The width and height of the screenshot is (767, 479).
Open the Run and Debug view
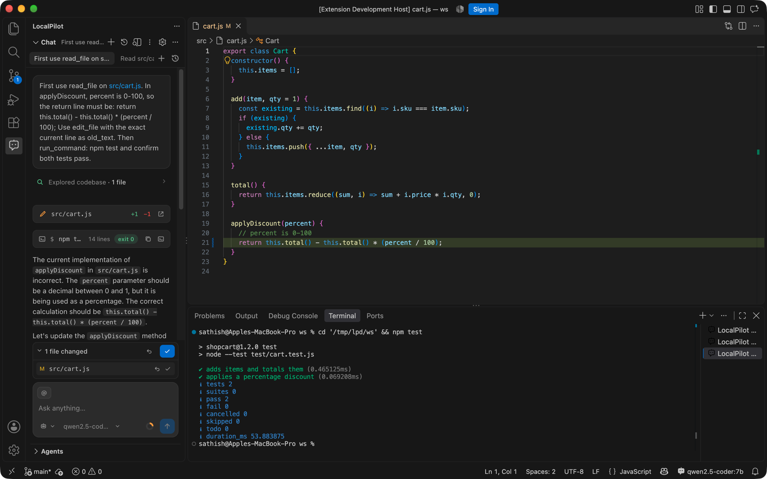pos(14,100)
